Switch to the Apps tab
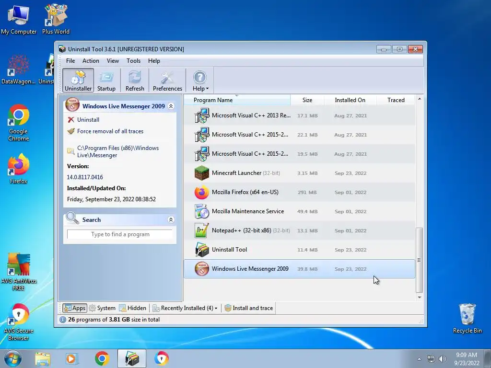 74,308
